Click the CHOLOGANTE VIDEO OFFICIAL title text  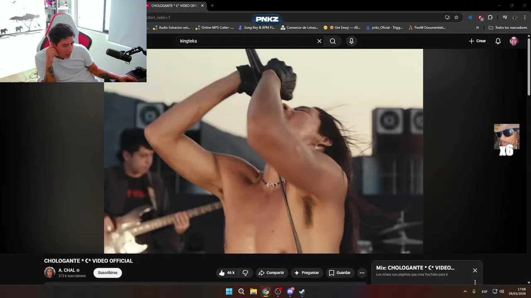(x=88, y=261)
